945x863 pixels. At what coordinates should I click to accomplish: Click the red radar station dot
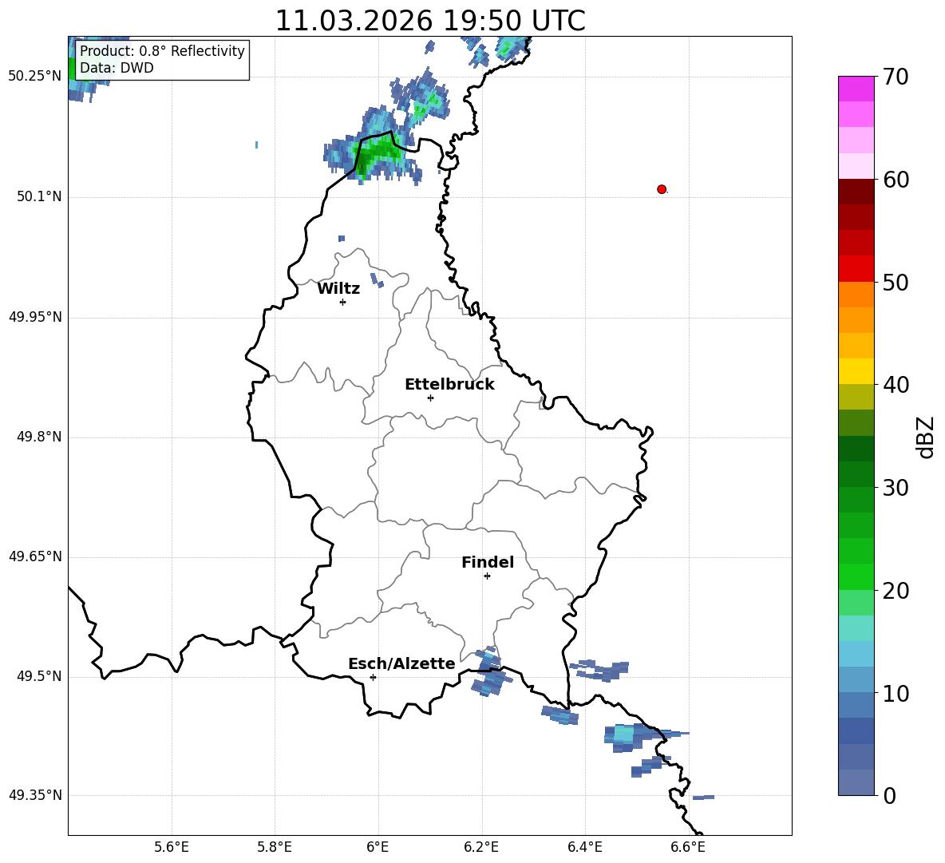pyautogui.click(x=662, y=189)
